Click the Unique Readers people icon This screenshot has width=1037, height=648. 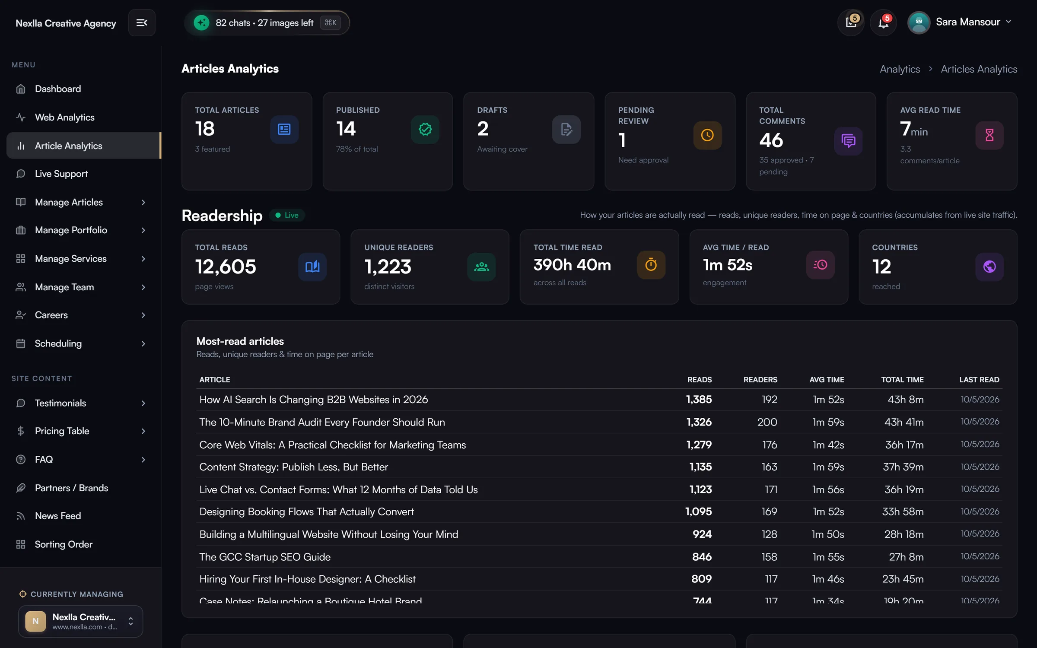(481, 267)
